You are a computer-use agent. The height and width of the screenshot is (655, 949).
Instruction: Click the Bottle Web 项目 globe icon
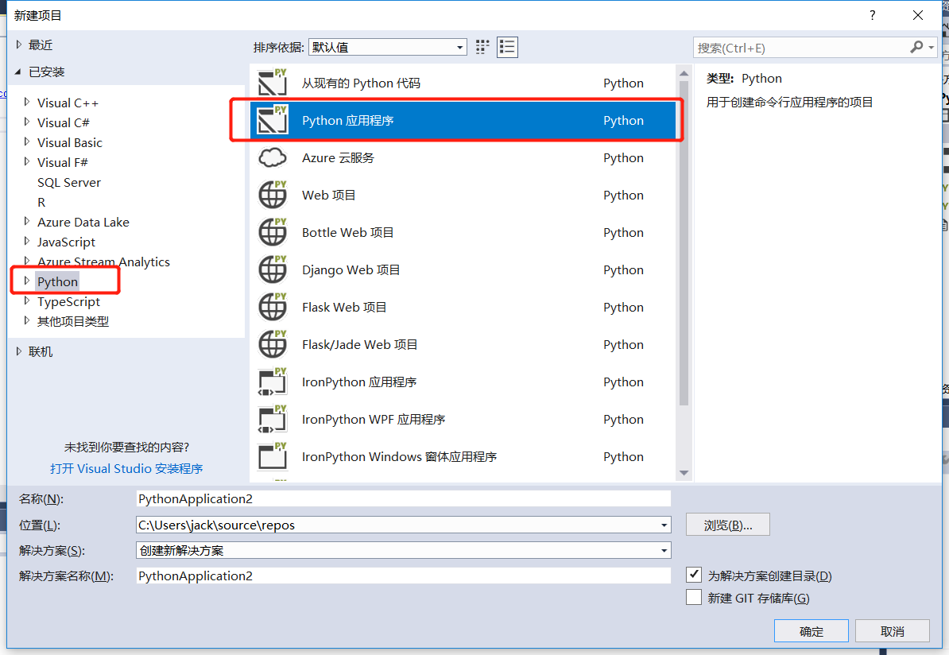(x=273, y=232)
